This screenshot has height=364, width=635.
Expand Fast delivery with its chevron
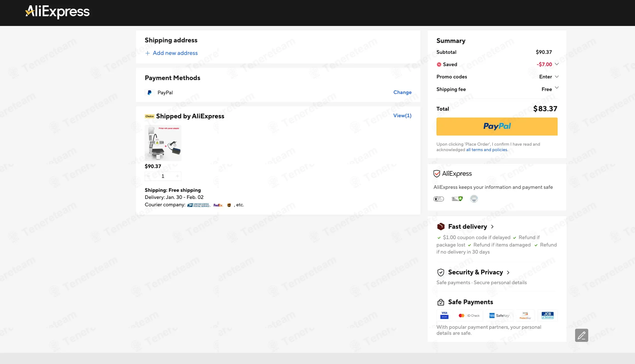(x=492, y=227)
